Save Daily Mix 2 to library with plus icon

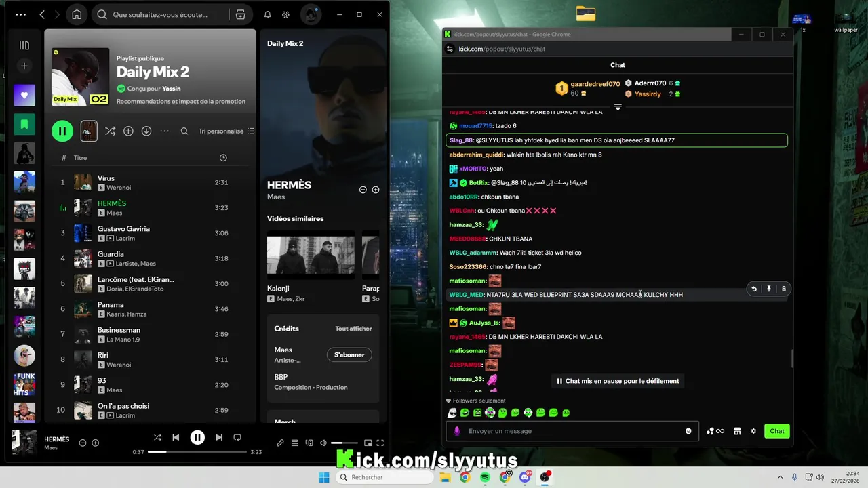128,131
